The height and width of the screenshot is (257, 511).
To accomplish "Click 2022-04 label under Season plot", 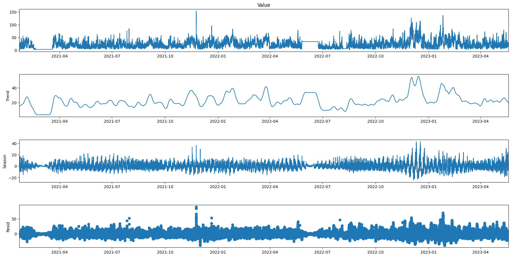I will click(270, 187).
